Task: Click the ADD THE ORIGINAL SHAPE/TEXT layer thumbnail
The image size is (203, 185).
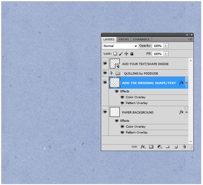Action: 115,83
